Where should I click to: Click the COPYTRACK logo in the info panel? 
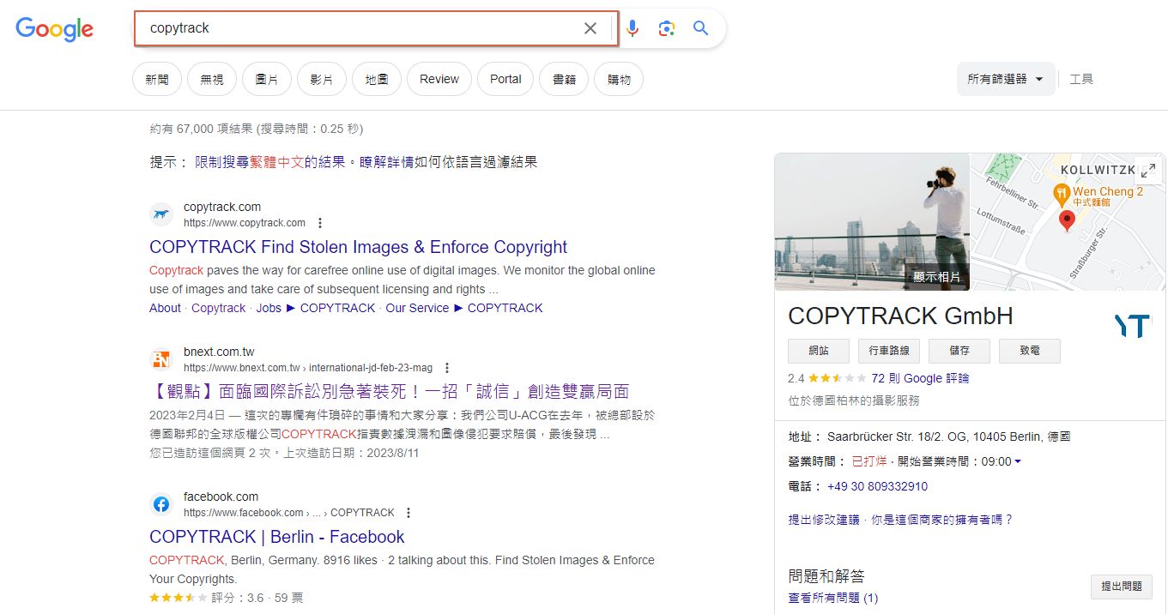click(x=1132, y=326)
